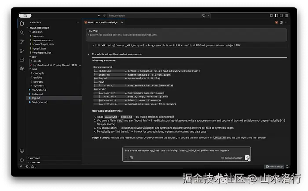Image resolution: width=308 pixels, height=191 pixels.
Task: Go back with the navigation arrow
Action: [x=99, y=16]
